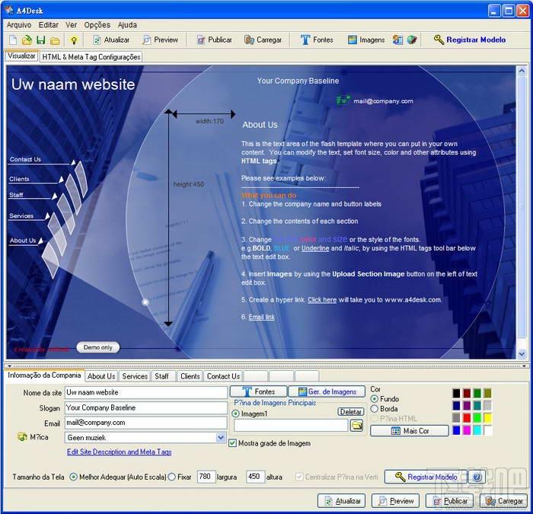533x514 pixels.
Task: Click the new blank document icon
Action: [13, 40]
